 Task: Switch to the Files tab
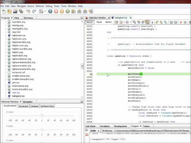pos(17,18)
